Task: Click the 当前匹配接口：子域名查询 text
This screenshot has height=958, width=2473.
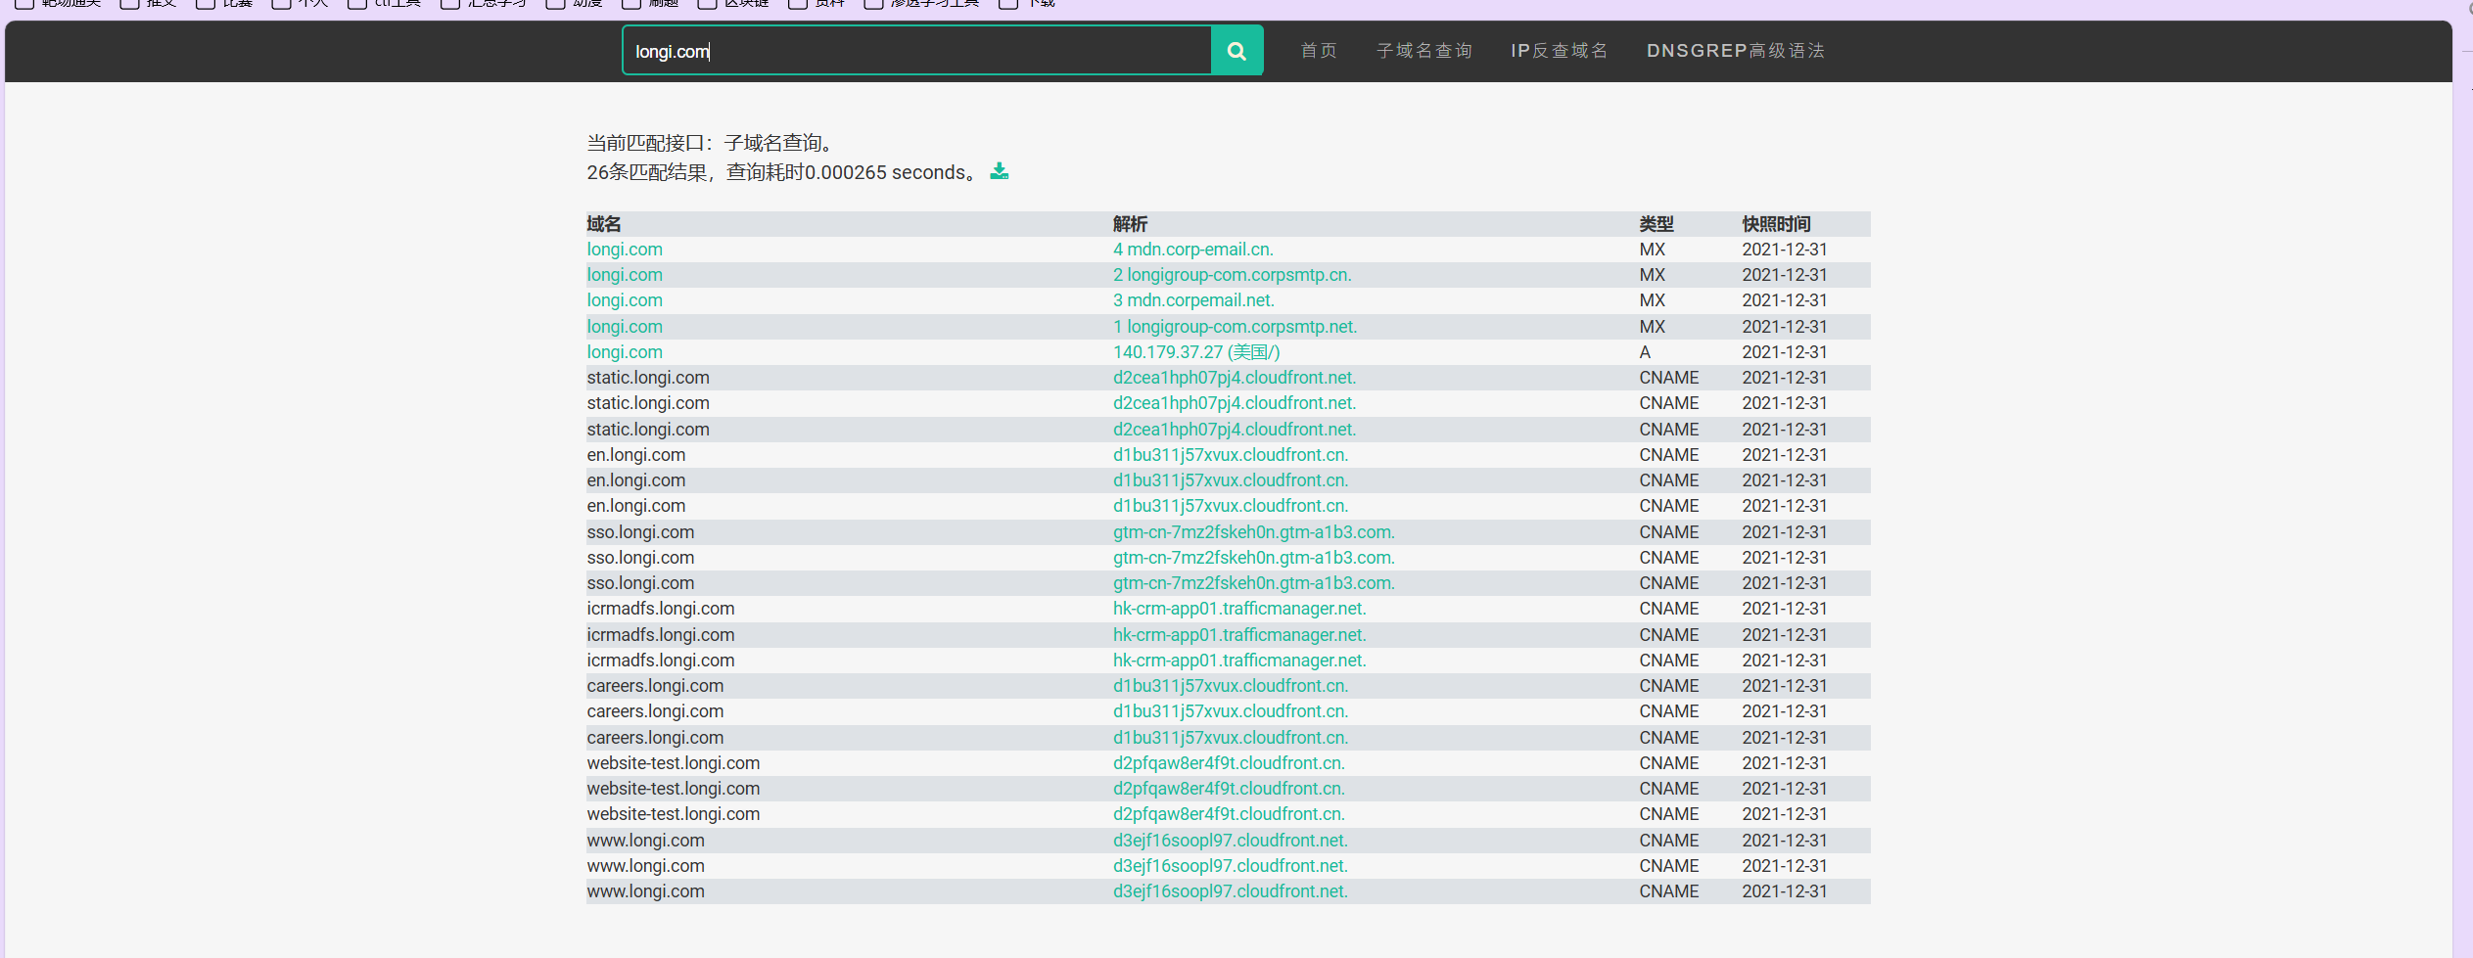Action: 711,143
